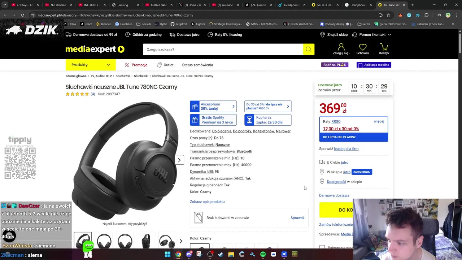Toggle the Pakowanie checkbox
This screenshot has width=462, height=260.
[322, 247]
